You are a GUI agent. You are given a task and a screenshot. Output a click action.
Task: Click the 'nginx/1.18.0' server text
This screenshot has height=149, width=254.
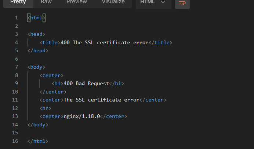coord(81,116)
